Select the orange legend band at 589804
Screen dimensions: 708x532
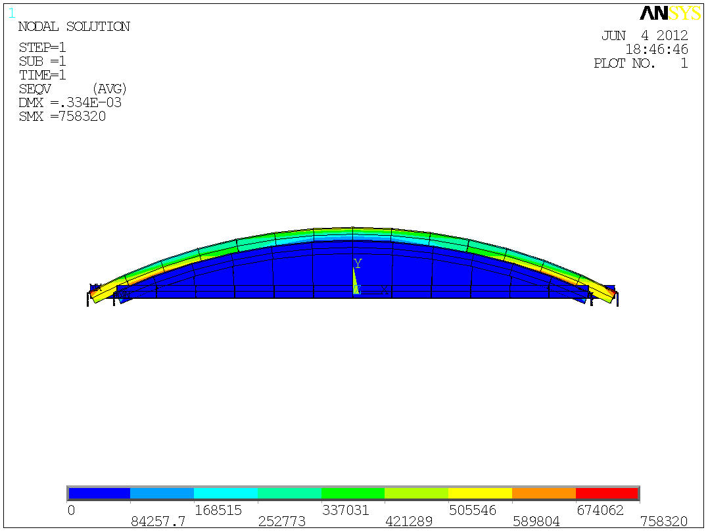(x=544, y=493)
